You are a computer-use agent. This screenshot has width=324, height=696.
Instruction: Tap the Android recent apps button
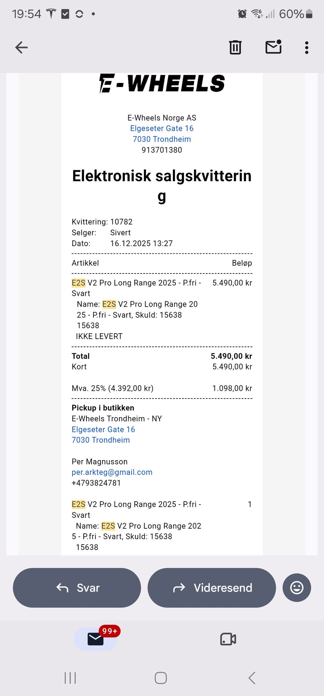point(70,678)
